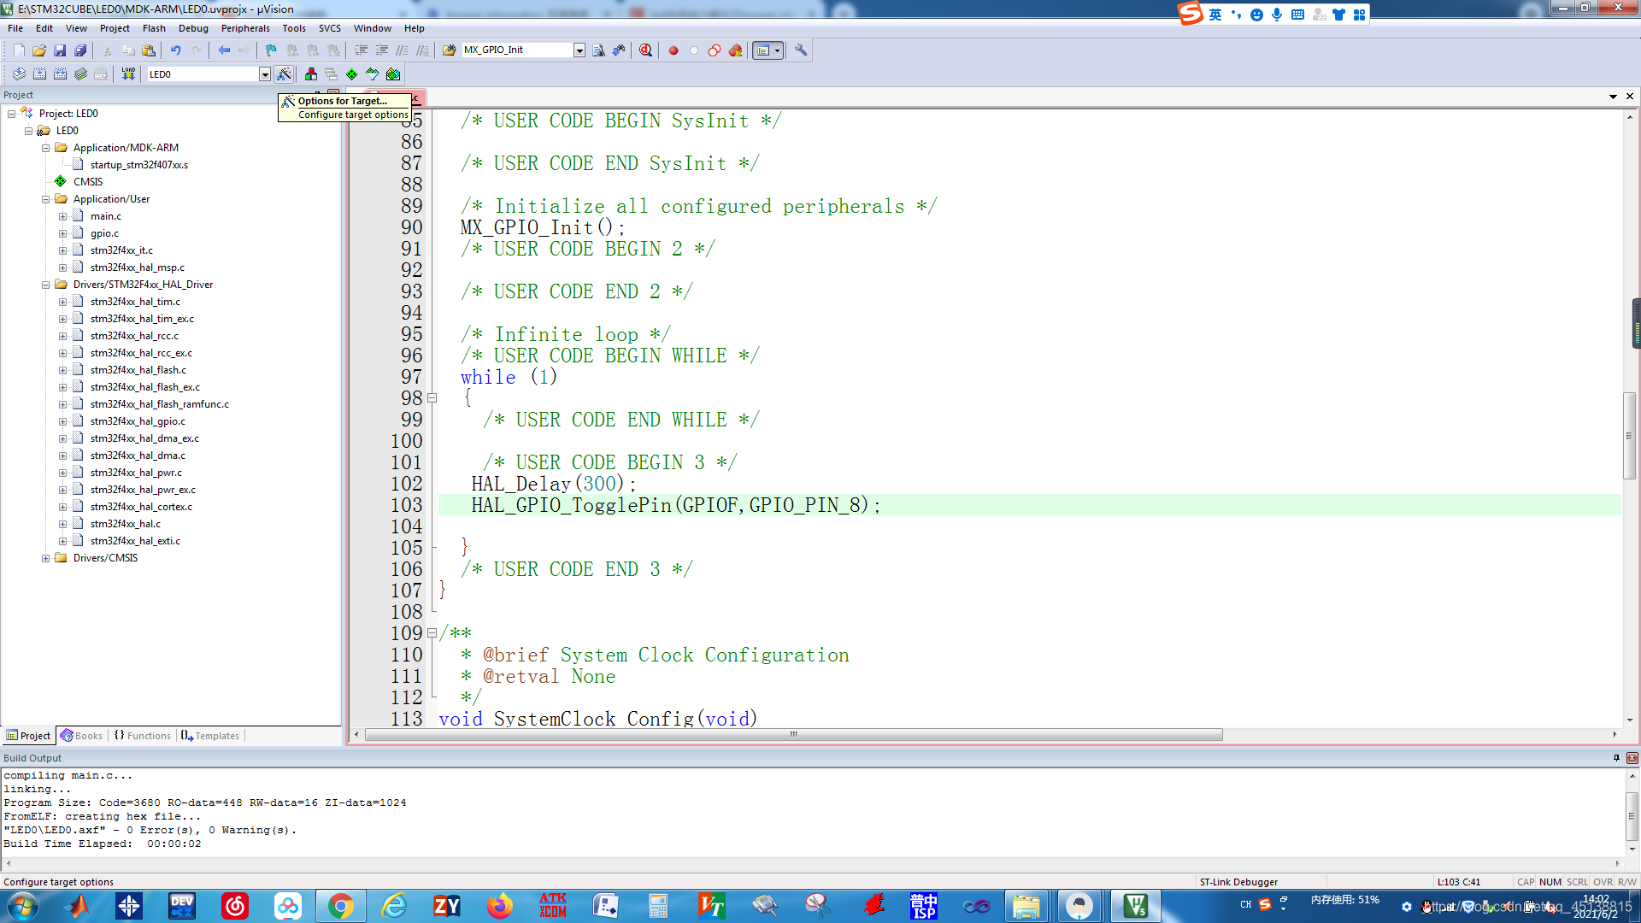
Task: Click the Undo toolbar icon
Action: click(175, 50)
